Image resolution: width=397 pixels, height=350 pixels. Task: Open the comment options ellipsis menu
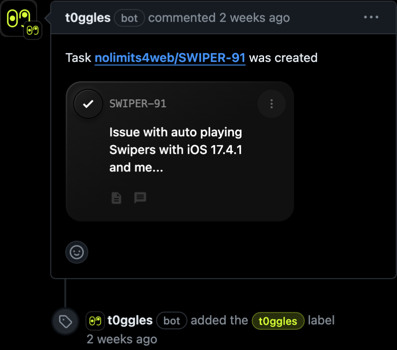pos(371,18)
